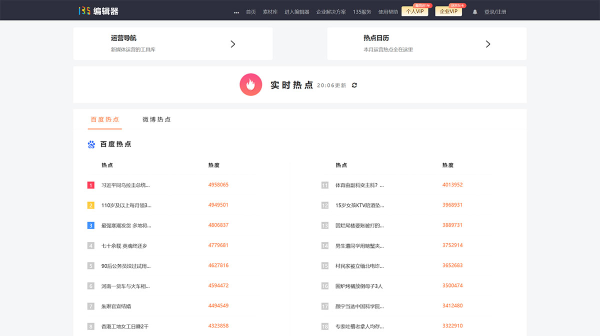Viewport: 600px width, 336px height.
Task: Click the yellow rank badge 2
Action: coord(90,205)
